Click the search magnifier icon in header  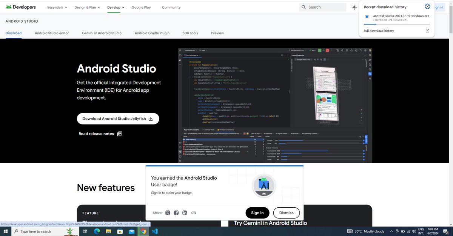click(304, 7)
